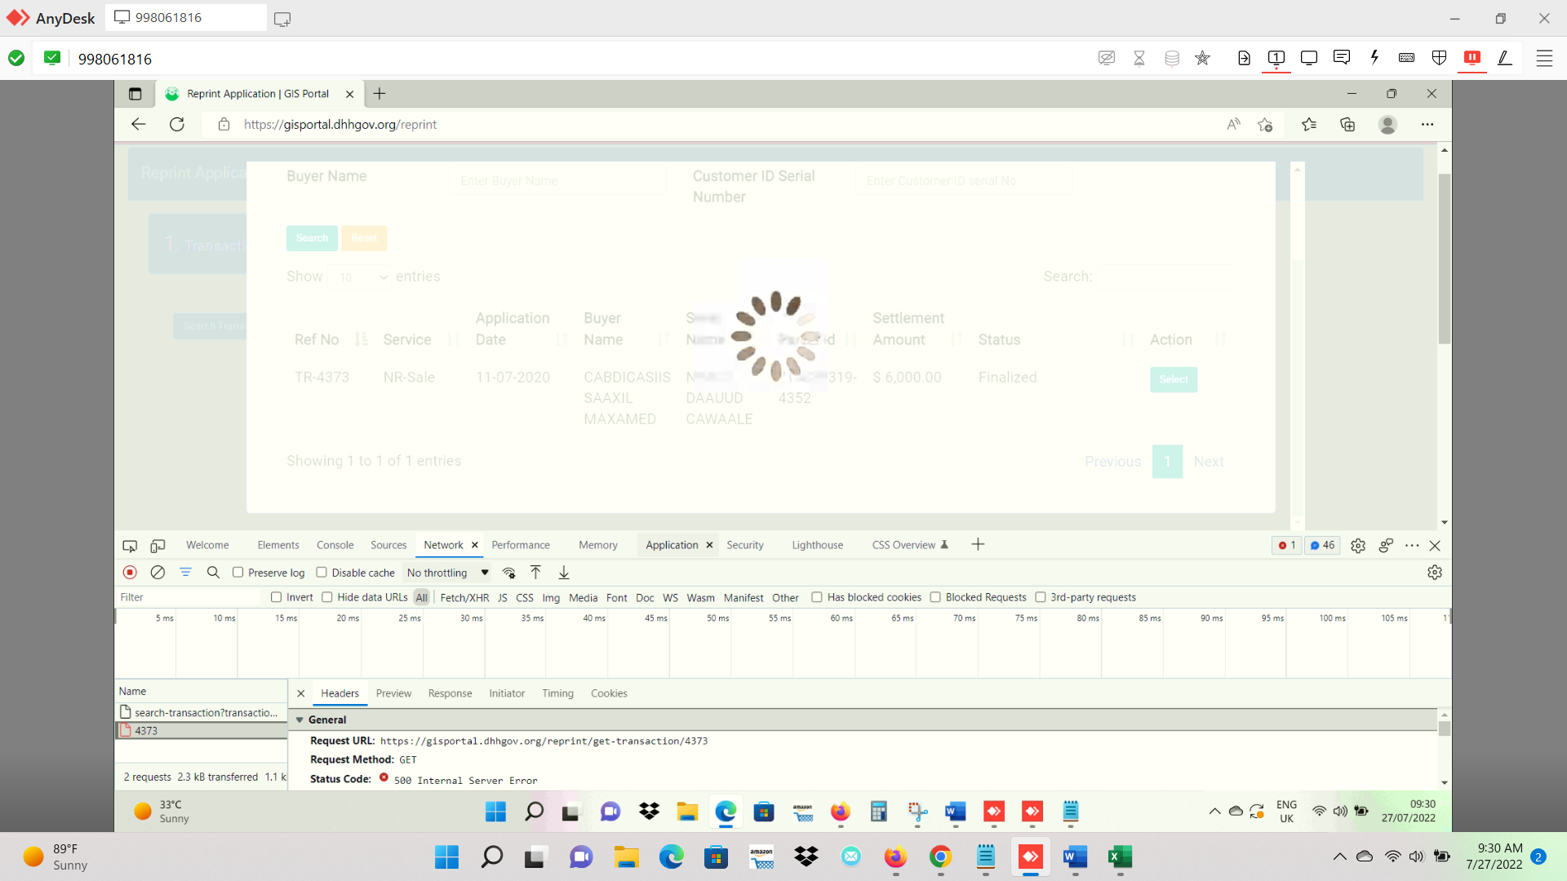Viewport: 1567px width, 881px height.
Task: Export HAR file with the down arrow icon
Action: click(x=563, y=573)
